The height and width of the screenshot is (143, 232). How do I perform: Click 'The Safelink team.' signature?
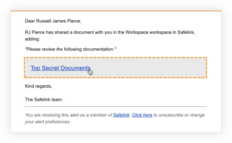44,100
